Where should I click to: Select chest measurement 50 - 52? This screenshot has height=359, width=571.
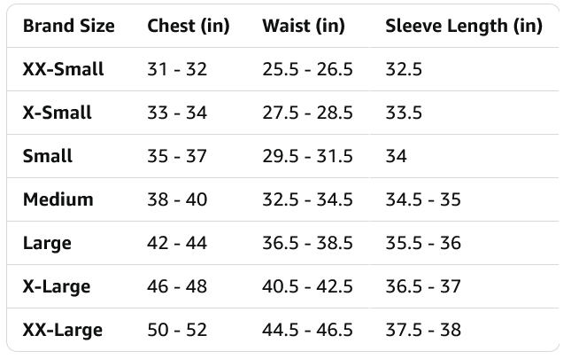coord(177,330)
